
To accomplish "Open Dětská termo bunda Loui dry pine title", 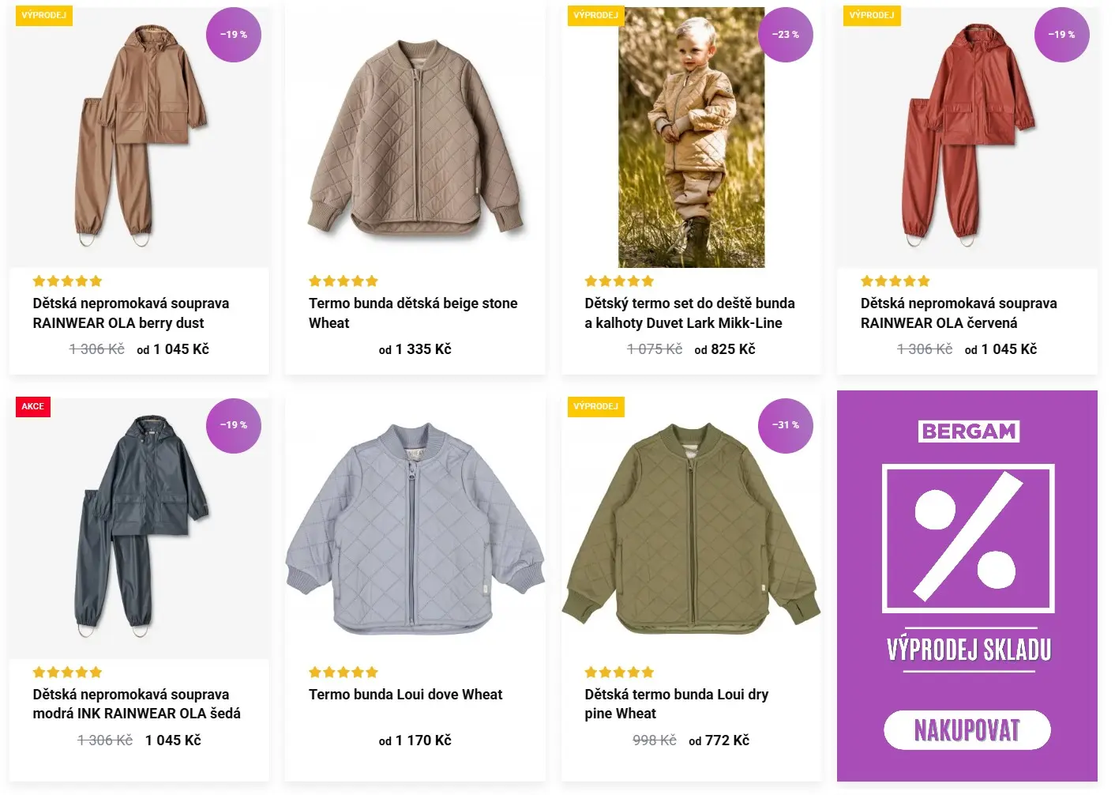I will 676,703.
